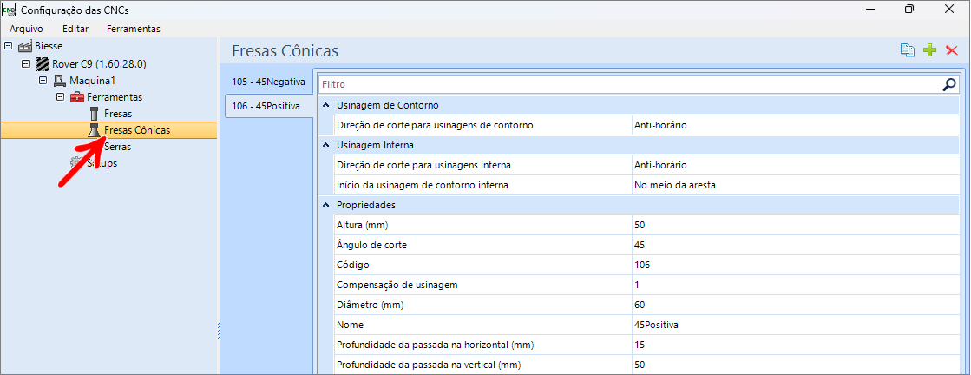971x375 pixels.
Task: Restore down the window
Action: pyautogui.click(x=909, y=10)
